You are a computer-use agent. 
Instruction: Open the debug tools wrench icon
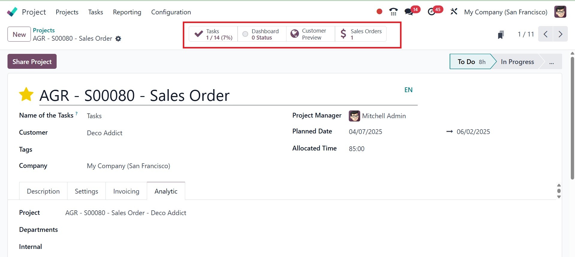point(454,12)
